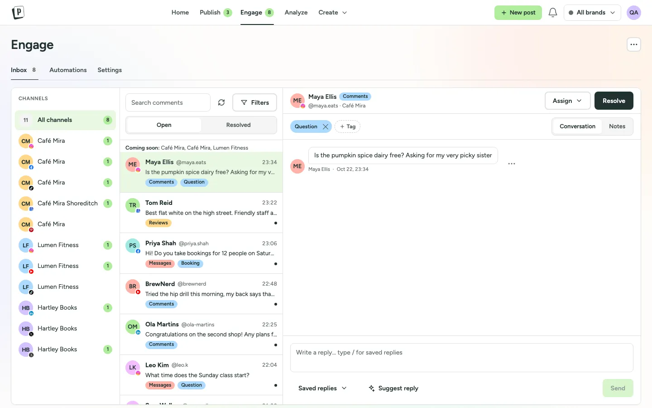Screen dimensions: 652x408
Task: Open the Assign dropdown
Action: (x=567, y=101)
